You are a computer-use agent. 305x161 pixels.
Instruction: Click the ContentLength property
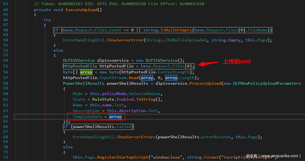coord(173,72)
